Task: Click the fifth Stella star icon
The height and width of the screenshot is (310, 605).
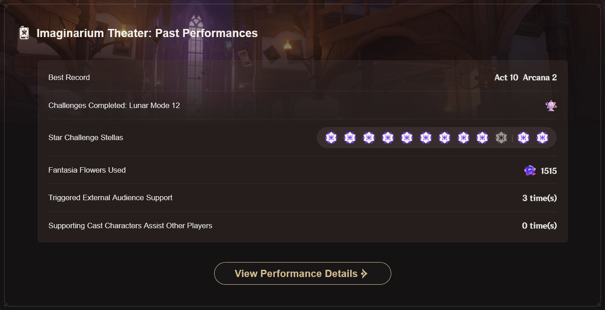Action: tap(407, 138)
